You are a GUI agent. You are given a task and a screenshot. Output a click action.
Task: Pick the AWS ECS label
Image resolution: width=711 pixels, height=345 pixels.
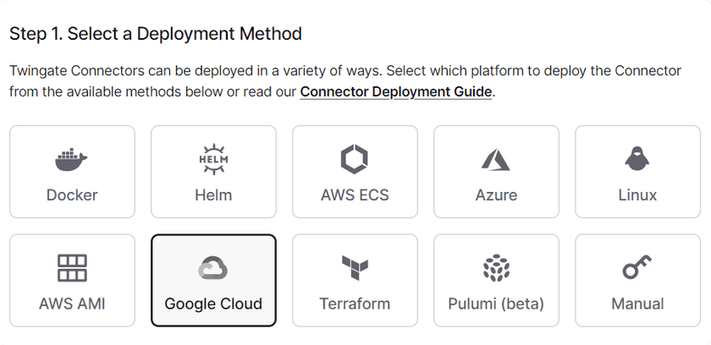click(355, 195)
